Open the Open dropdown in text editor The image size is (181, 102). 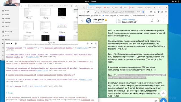click(9, 44)
